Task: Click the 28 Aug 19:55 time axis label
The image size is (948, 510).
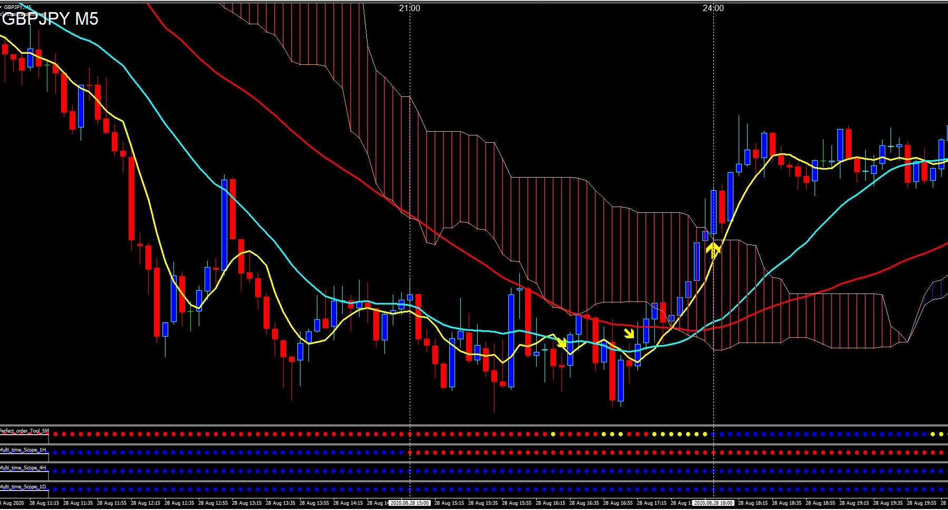Action: tap(922, 503)
